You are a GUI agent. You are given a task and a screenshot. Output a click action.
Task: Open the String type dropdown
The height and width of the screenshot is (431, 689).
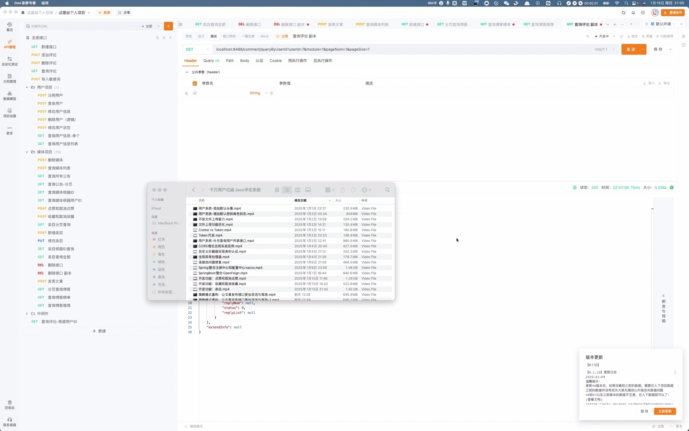coord(258,93)
